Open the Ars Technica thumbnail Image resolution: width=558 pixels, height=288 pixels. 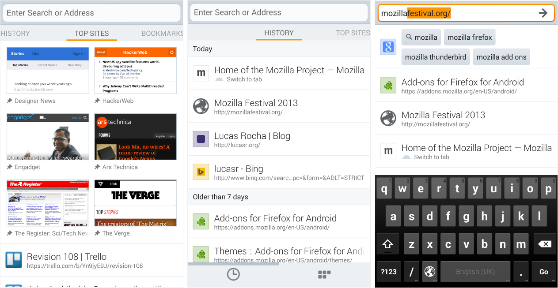[x=136, y=137]
